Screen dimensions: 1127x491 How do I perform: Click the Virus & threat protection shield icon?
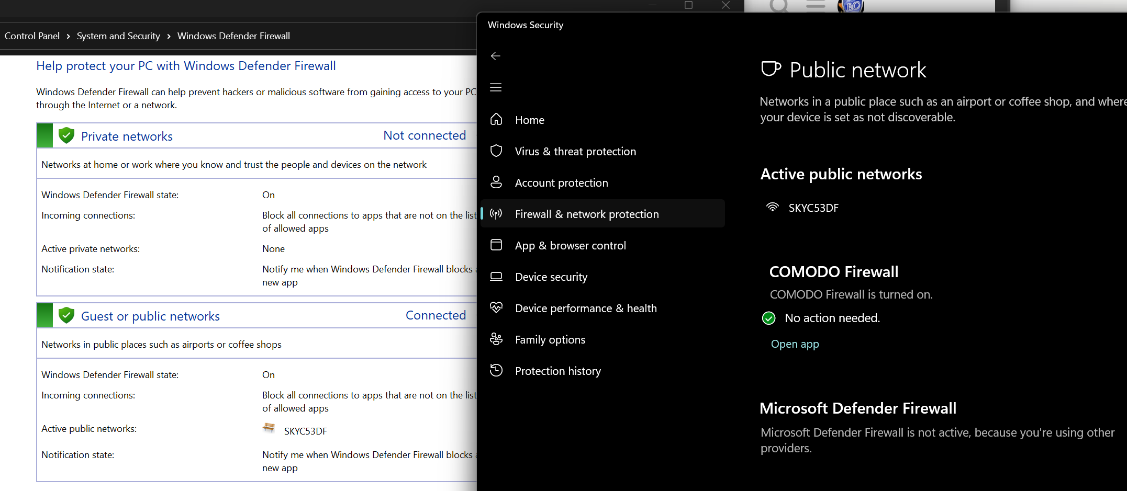coord(496,151)
